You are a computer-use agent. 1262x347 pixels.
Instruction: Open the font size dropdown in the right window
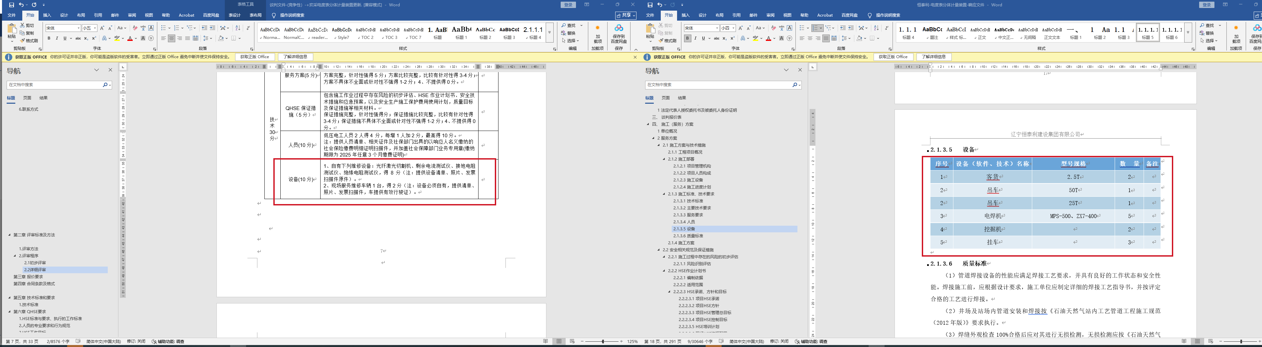[x=733, y=28]
